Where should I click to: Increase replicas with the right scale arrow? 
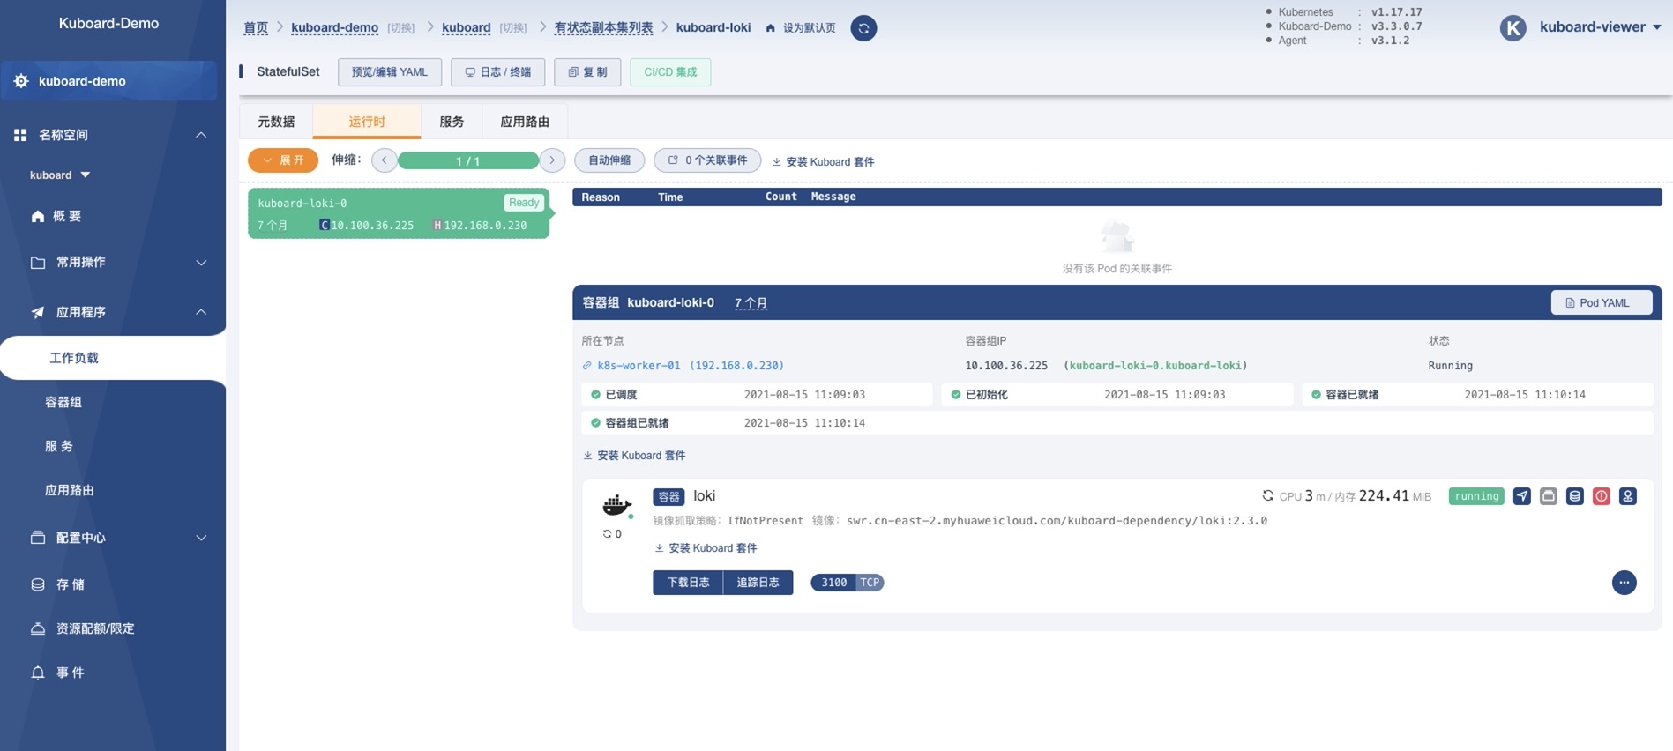(552, 160)
